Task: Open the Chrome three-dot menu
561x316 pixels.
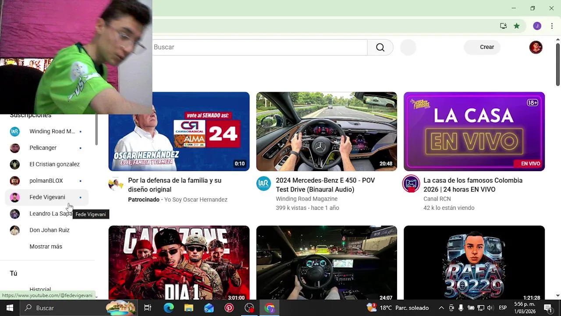Action: pyautogui.click(x=552, y=26)
